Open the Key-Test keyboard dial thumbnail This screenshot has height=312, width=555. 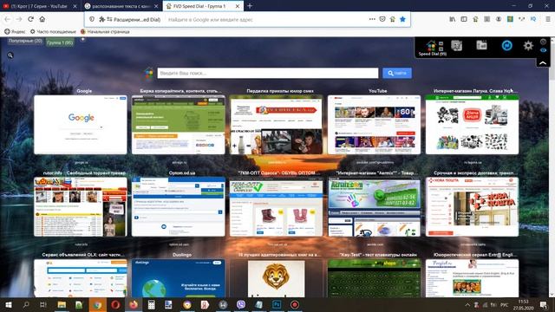(x=374, y=278)
